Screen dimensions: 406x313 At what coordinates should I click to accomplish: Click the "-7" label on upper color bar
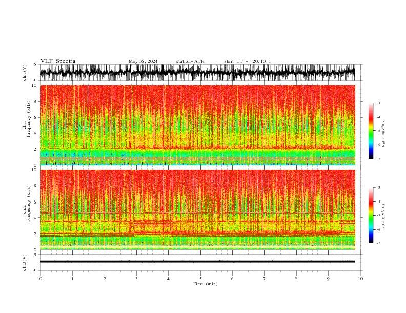tap(378, 159)
